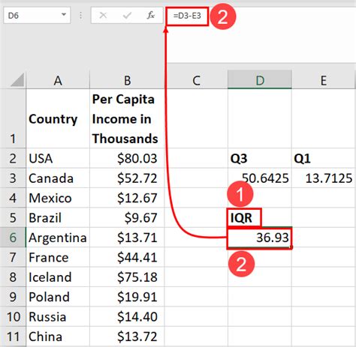The image size is (356, 347).
Task: Open the Insert Function fx icon
Action: pos(150,16)
